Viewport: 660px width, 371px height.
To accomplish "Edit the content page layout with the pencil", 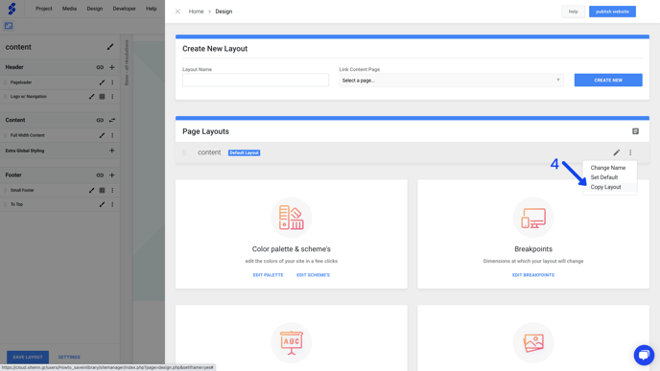I will point(617,152).
